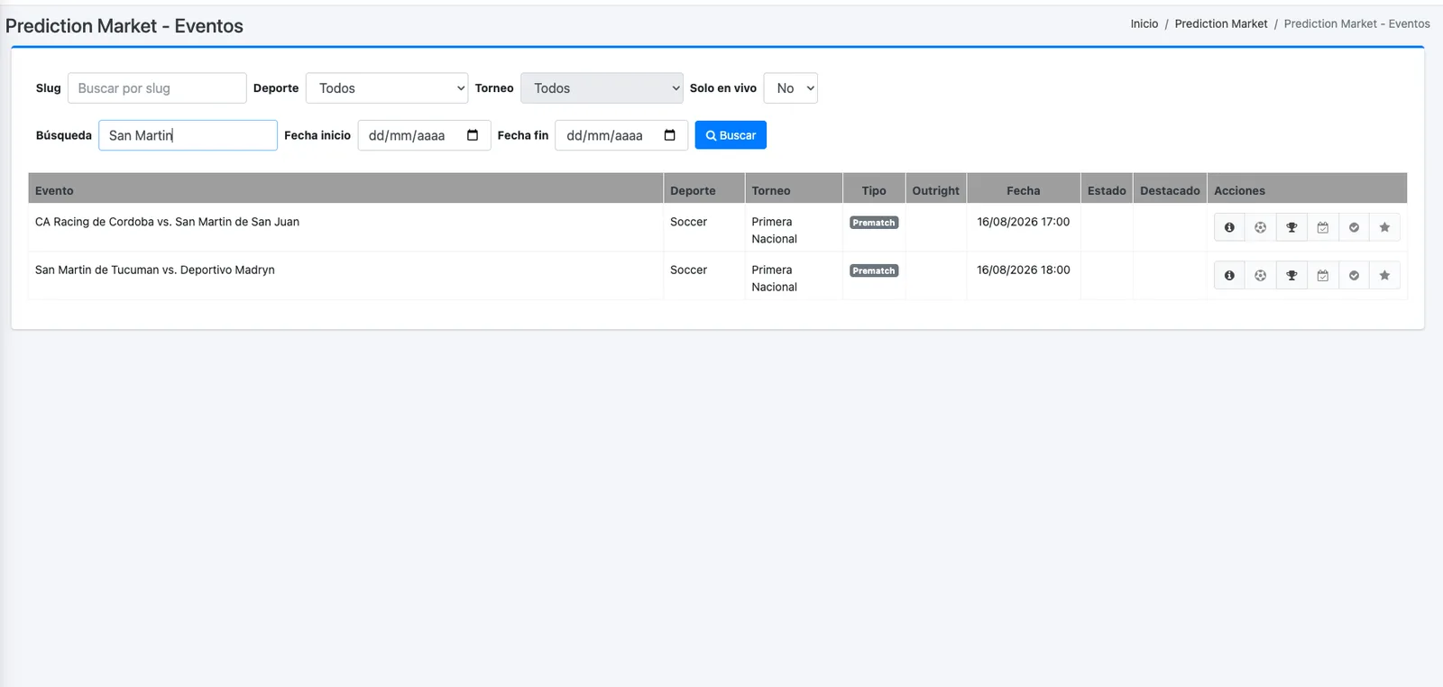1443x687 pixels.
Task: Click calendar-check icon in San Martin de Tucuman row
Action: tap(1322, 275)
